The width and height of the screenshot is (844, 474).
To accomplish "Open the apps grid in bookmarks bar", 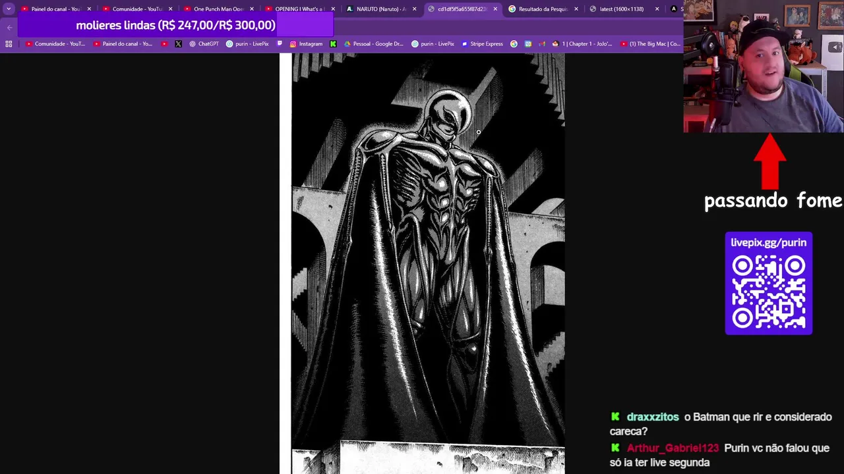I will tap(9, 44).
